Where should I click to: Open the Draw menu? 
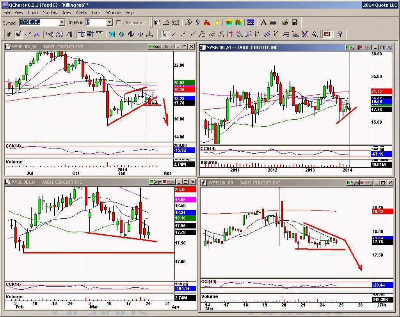[66, 12]
